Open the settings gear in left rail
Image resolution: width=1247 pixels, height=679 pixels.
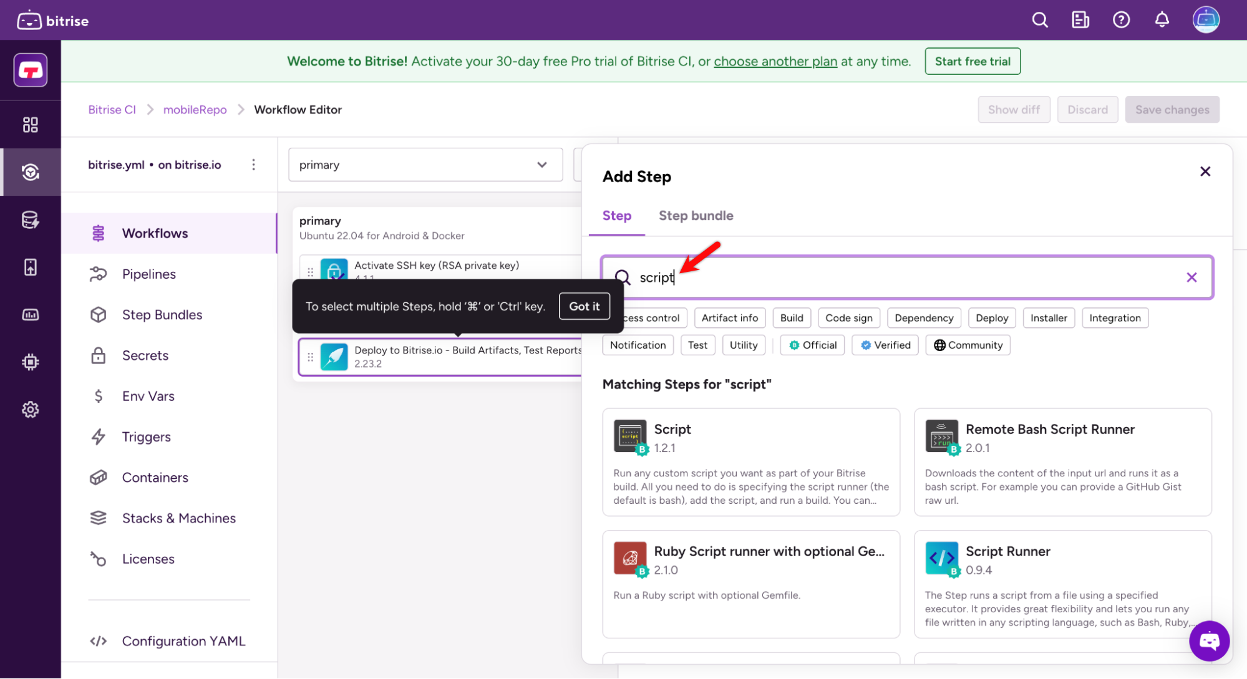31,410
